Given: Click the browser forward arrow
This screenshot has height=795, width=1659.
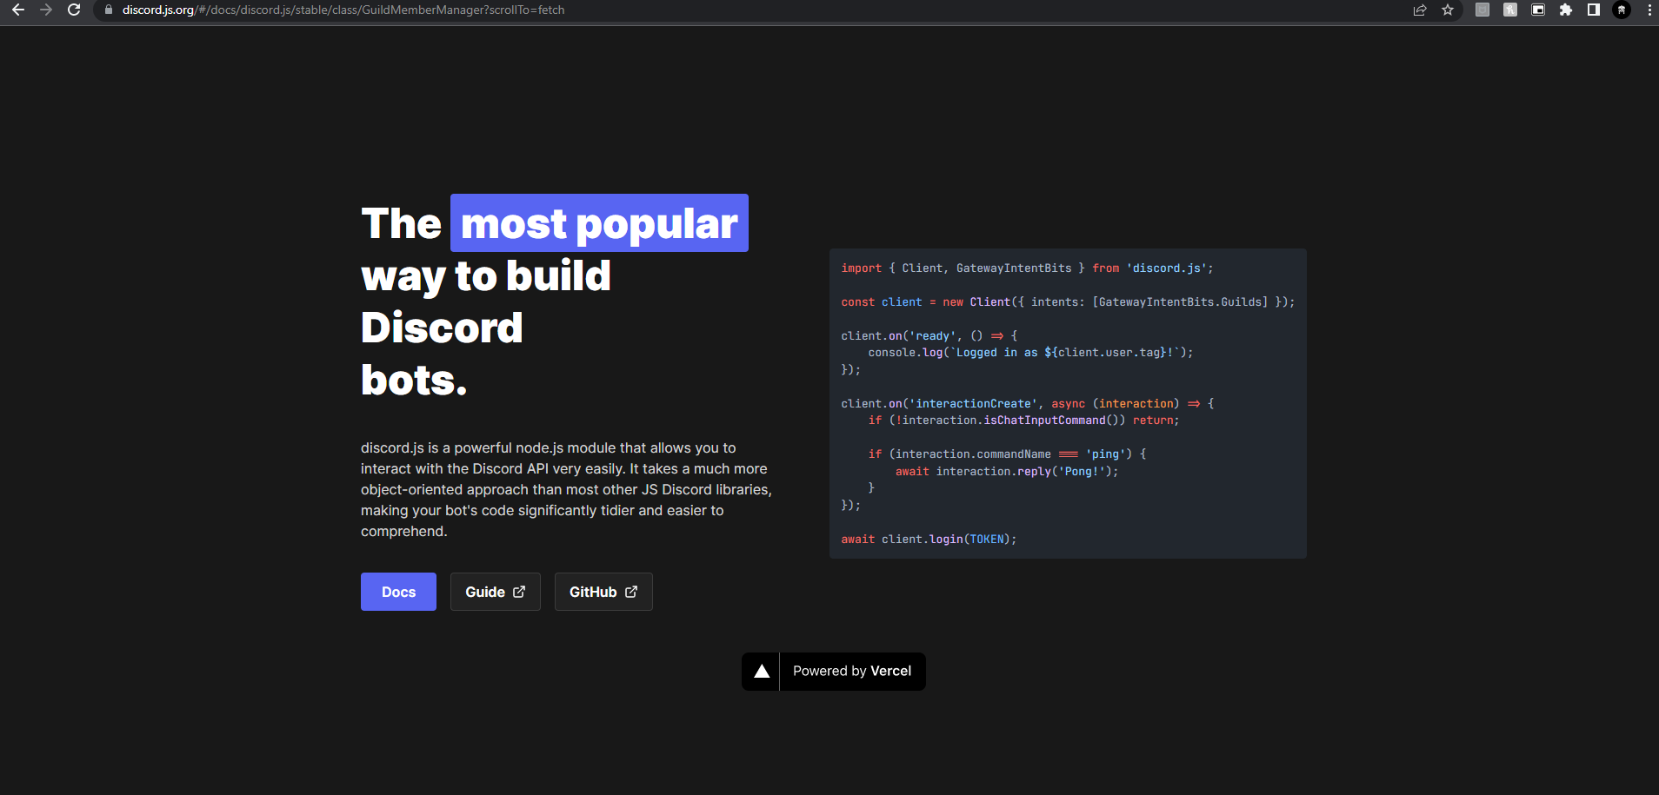Looking at the screenshot, I should (46, 10).
